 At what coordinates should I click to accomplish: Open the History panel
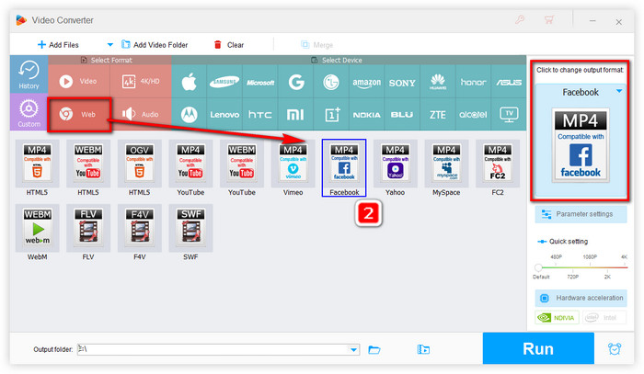[29, 74]
